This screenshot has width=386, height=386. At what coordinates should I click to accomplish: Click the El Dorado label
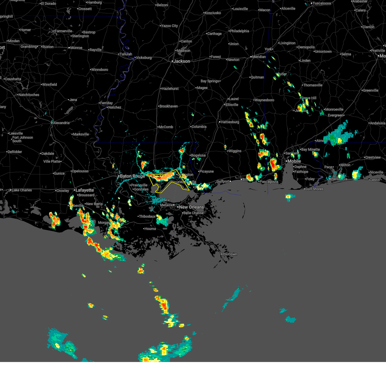point(48,4)
